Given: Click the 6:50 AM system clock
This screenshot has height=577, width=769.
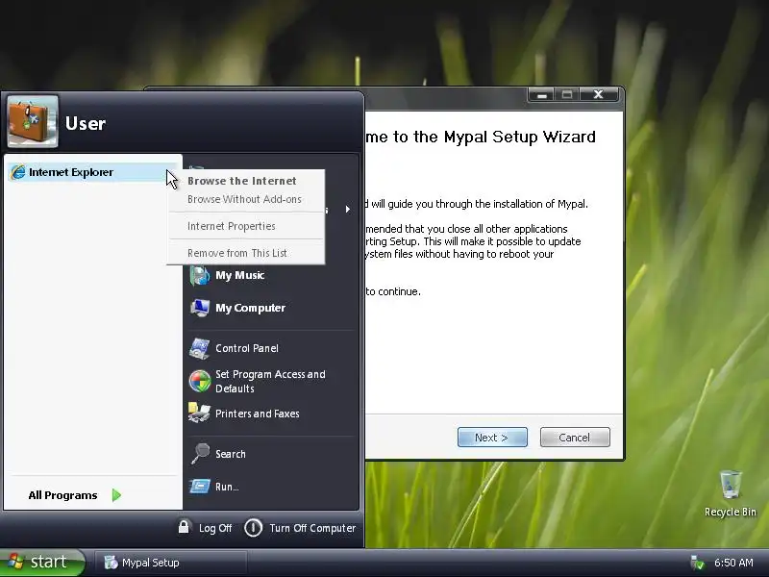Looking at the screenshot, I should [733, 563].
